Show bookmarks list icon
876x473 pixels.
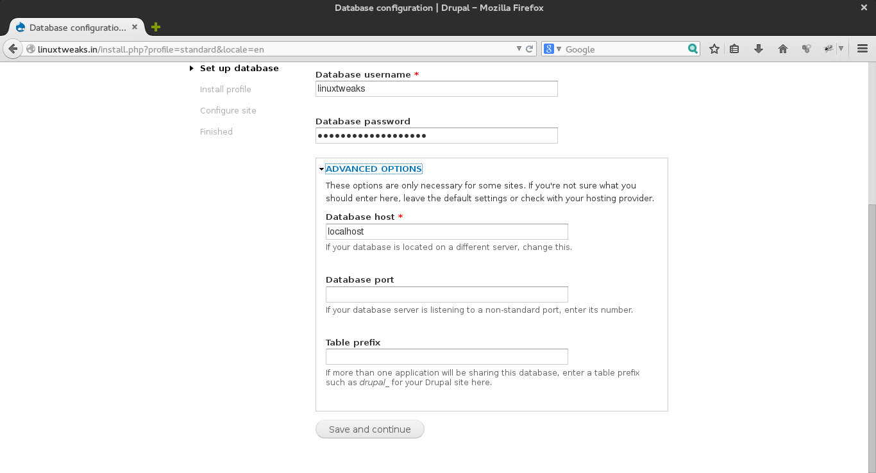[x=735, y=49]
